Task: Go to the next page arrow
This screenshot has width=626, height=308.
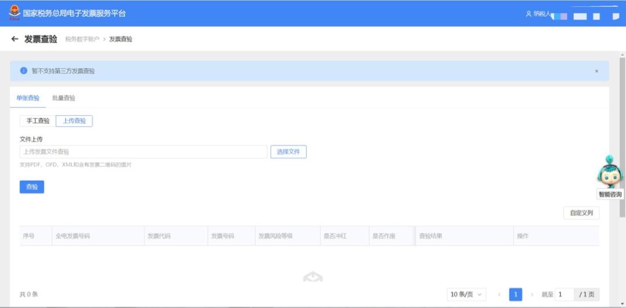Action: [x=532, y=295]
